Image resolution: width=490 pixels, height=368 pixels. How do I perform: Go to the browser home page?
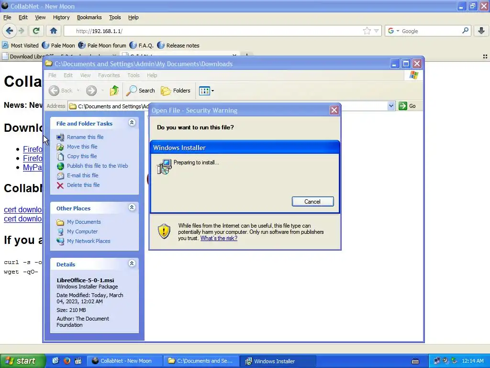coord(54,31)
